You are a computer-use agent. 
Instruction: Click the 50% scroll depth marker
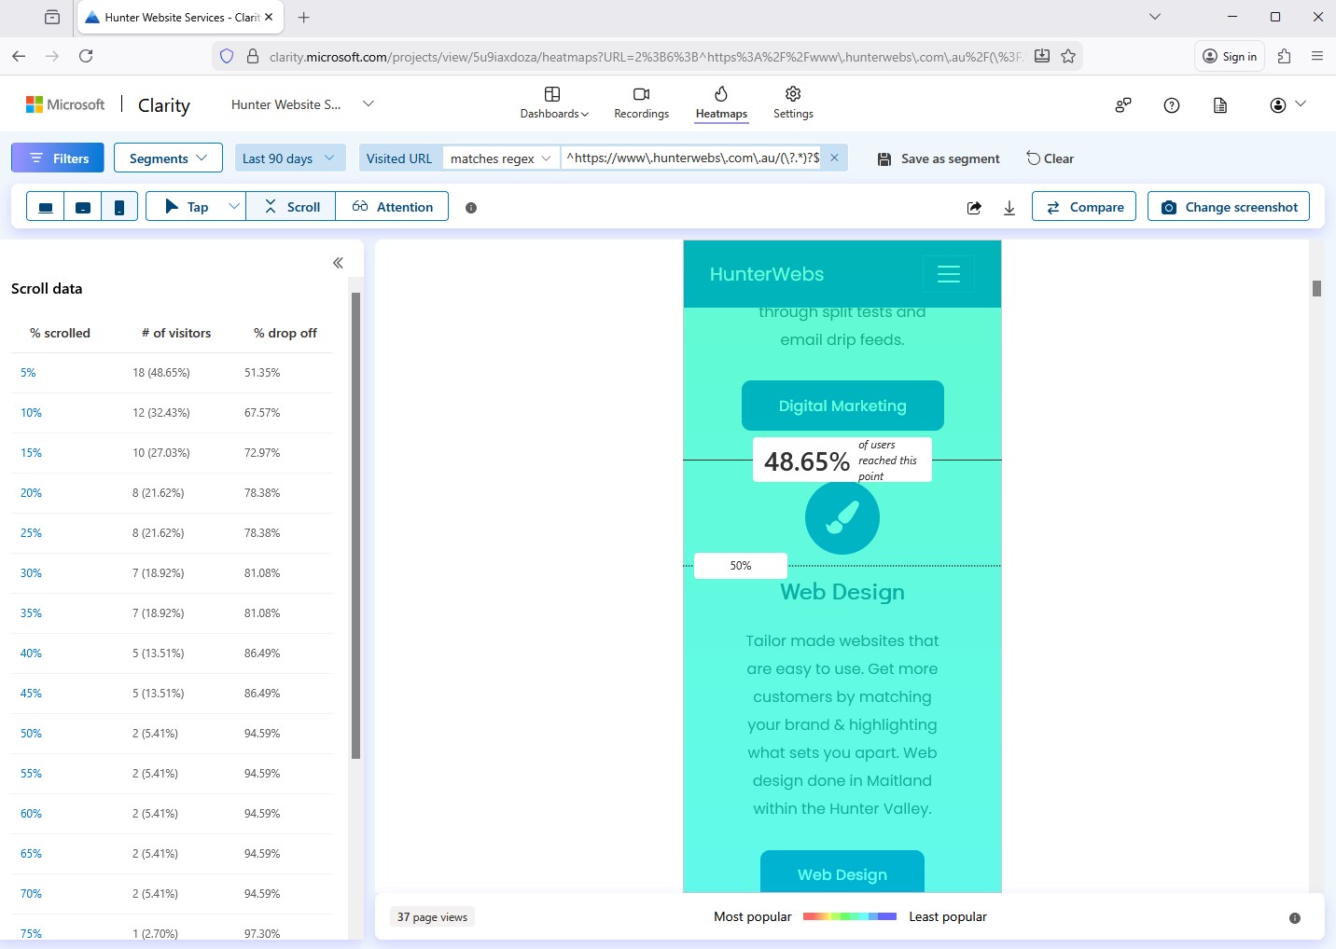(741, 566)
